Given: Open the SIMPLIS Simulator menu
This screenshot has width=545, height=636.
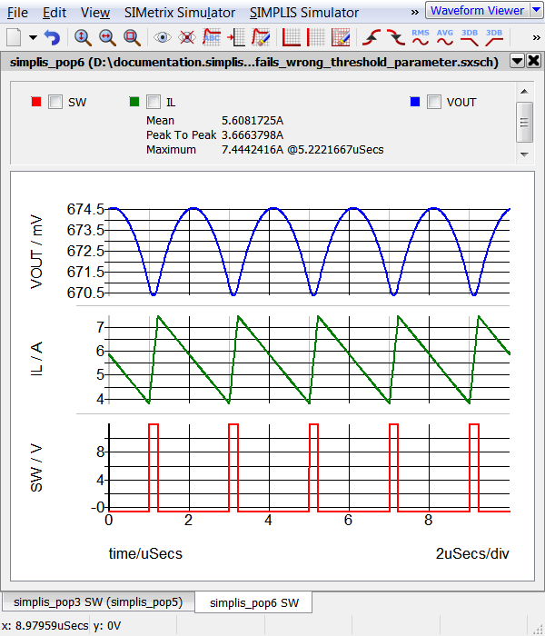Looking at the screenshot, I should click(303, 13).
